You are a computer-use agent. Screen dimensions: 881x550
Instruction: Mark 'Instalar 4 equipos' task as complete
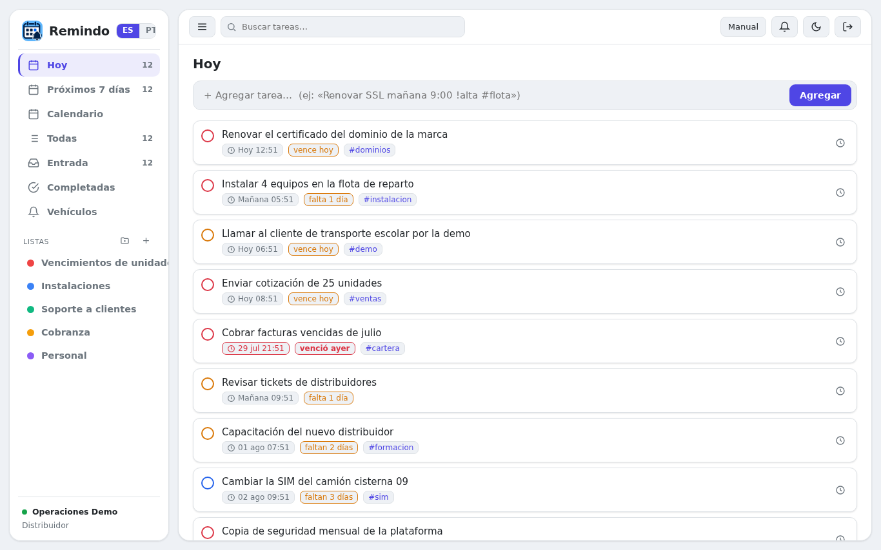point(208,185)
